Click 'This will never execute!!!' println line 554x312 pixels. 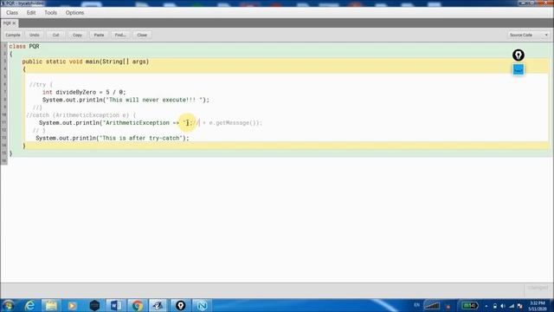126,100
